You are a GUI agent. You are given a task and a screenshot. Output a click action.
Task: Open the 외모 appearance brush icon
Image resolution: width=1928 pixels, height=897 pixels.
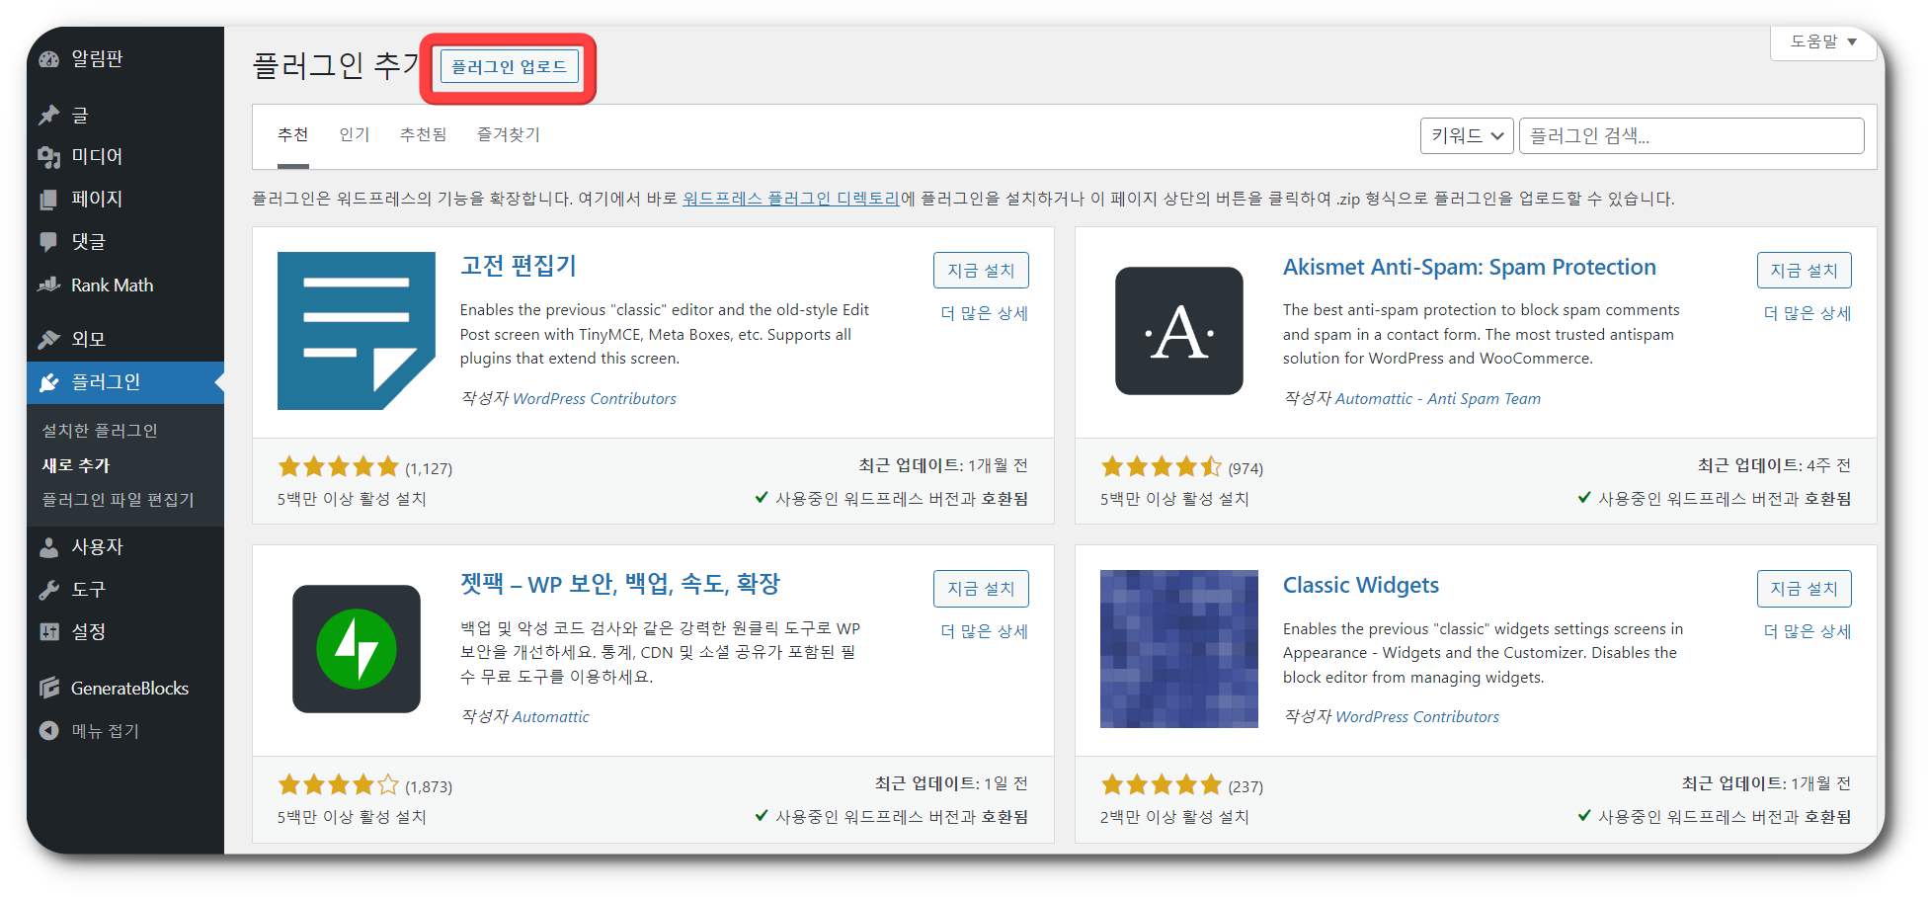coord(49,340)
